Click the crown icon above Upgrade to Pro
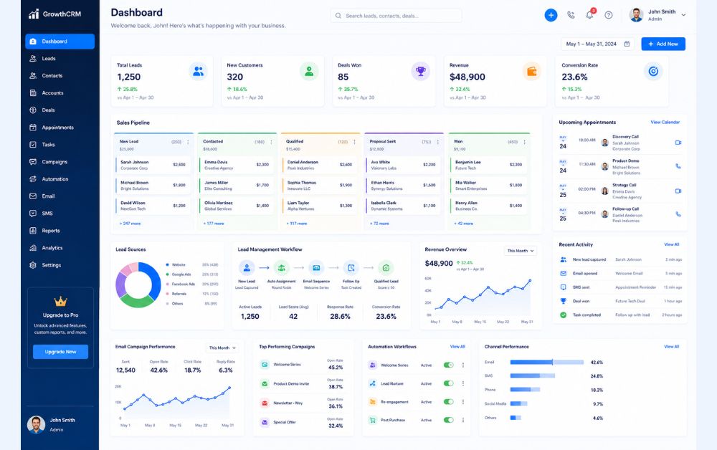Screen dimensions: 717x450 coord(60,302)
